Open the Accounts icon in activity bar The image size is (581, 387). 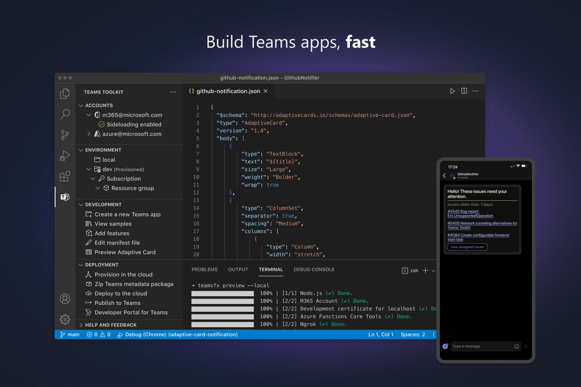tap(65, 299)
